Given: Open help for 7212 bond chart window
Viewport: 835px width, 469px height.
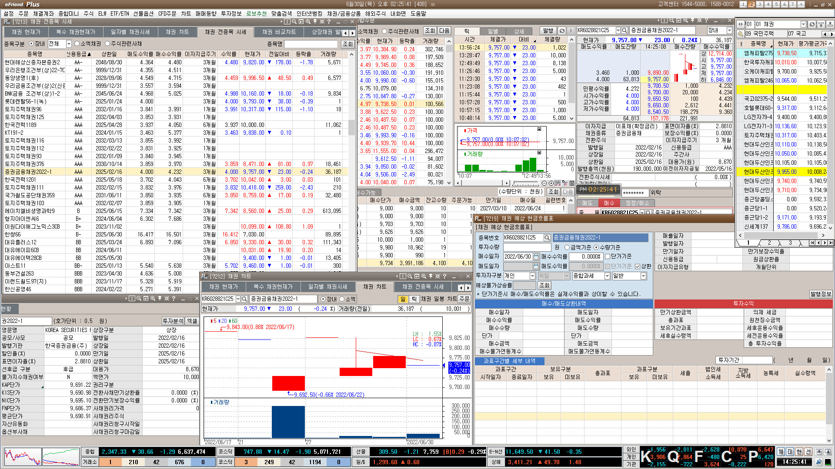Looking at the screenshot, I should [x=444, y=276].
